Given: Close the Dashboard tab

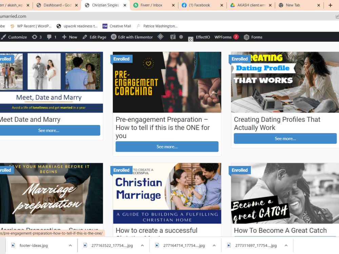Looking at the screenshot, I should click(x=76, y=5).
